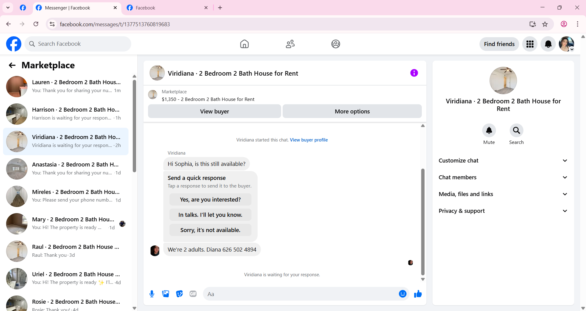The height and width of the screenshot is (311, 586).
Task: Open Anastasia's conversation
Action: pyautogui.click(x=66, y=169)
